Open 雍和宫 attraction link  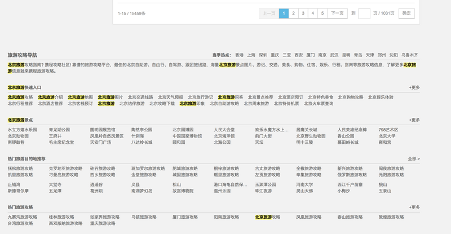point(385,143)
